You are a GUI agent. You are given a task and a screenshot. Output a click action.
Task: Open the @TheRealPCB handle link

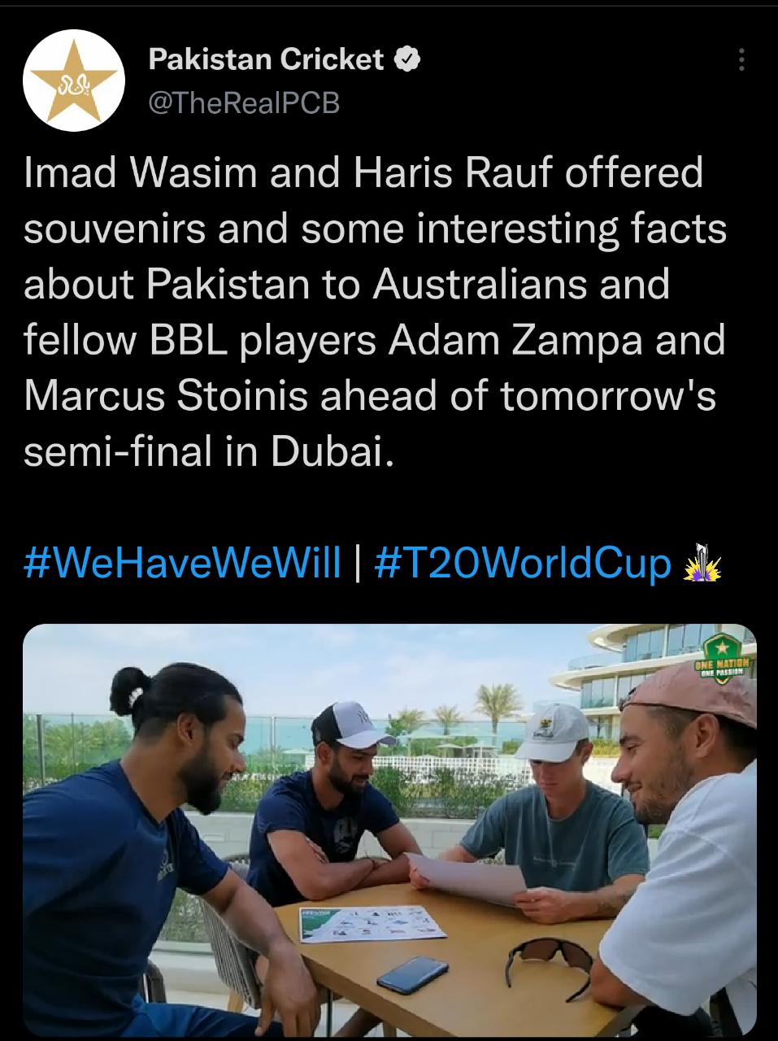pyautogui.click(x=245, y=102)
